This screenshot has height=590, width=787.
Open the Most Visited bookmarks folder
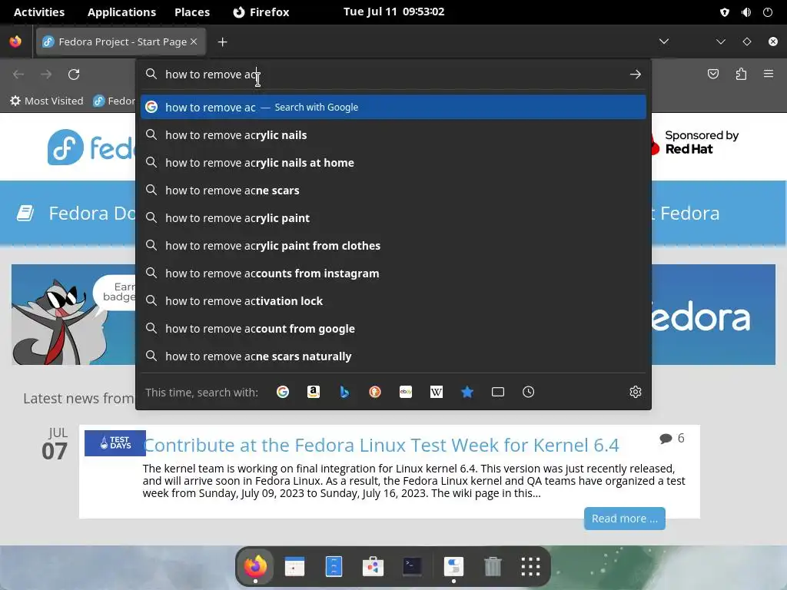tap(47, 101)
